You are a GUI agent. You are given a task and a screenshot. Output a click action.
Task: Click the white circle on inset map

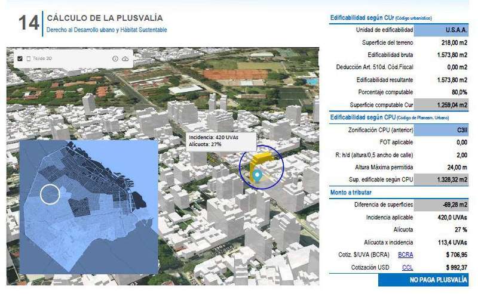[x=50, y=194]
